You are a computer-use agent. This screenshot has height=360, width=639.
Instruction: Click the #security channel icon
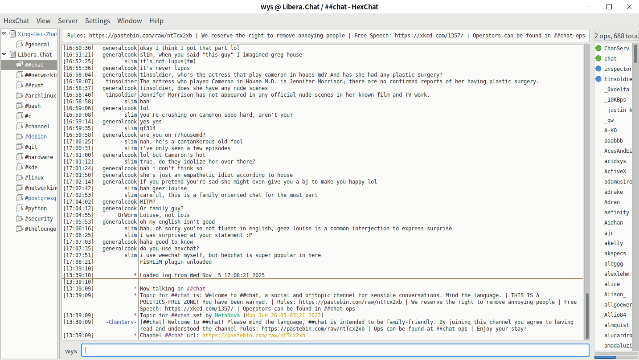click(20, 218)
